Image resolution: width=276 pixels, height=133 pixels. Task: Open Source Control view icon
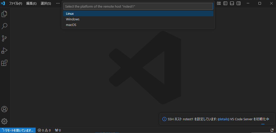click(4, 38)
